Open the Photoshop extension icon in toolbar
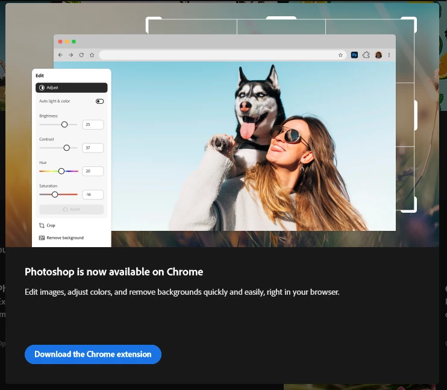 (x=354, y=55)
